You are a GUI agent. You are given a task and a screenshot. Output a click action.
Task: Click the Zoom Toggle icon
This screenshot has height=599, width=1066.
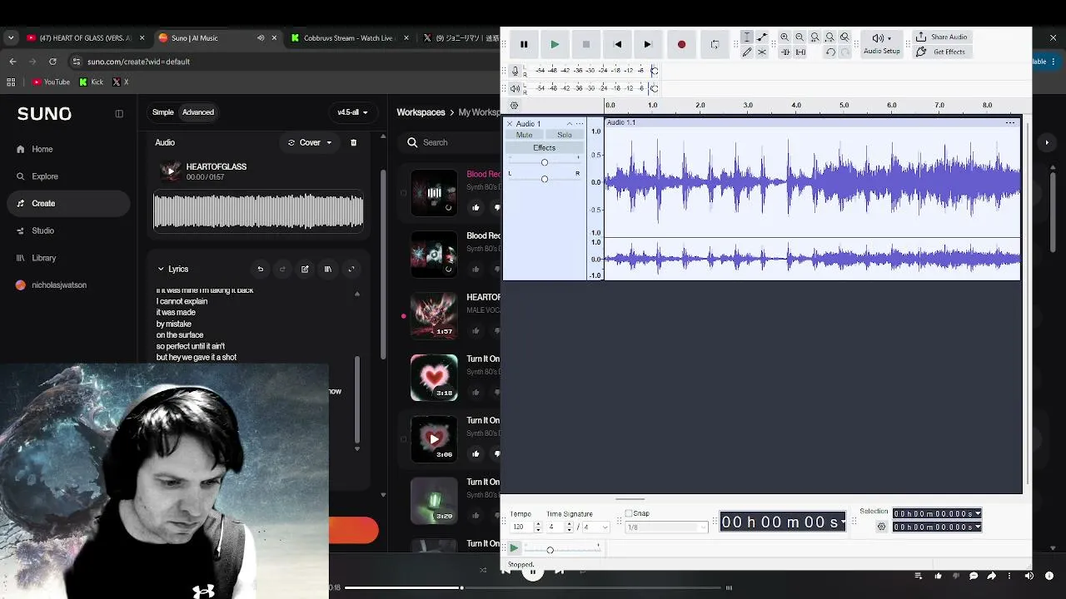[x=844, y=37]
